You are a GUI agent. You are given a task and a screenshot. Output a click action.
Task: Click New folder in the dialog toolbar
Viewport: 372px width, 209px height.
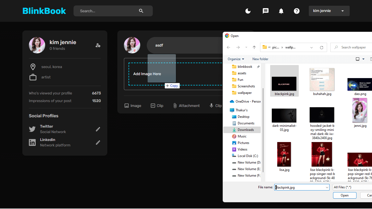coord(260,59)
